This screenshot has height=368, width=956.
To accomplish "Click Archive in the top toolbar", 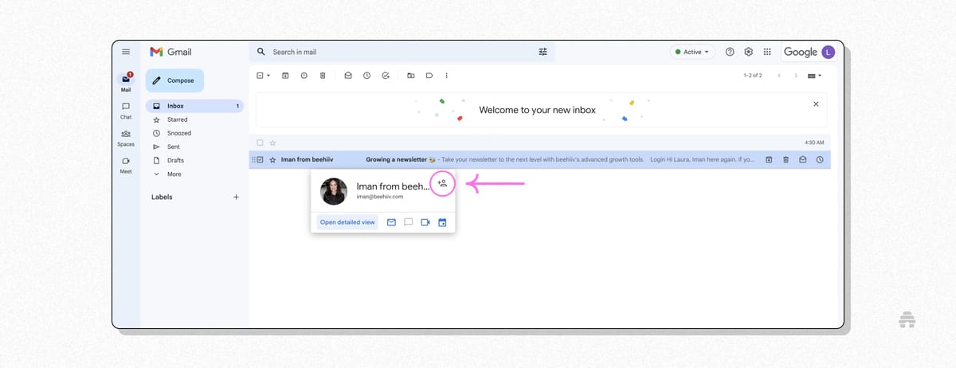I will (285, 76).
